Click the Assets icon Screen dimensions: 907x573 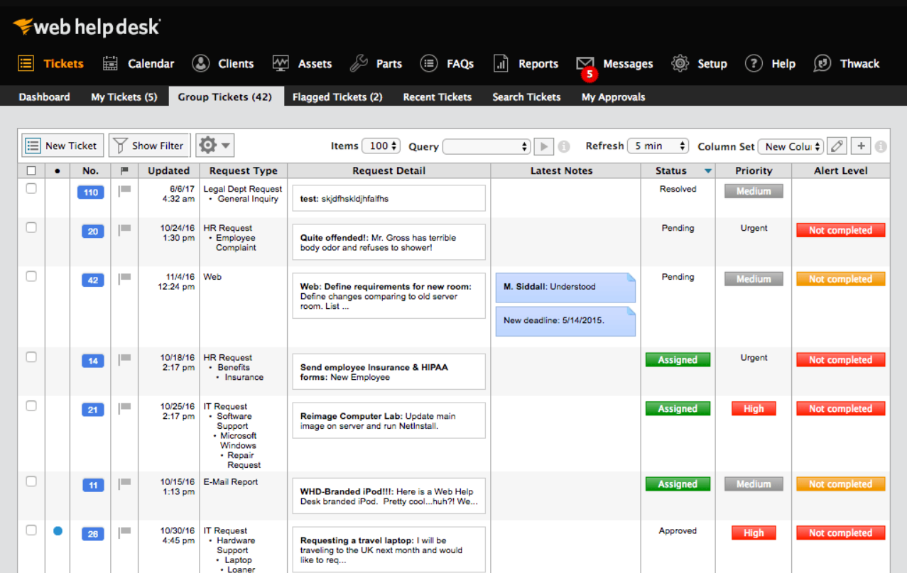(x=281, y=63)
